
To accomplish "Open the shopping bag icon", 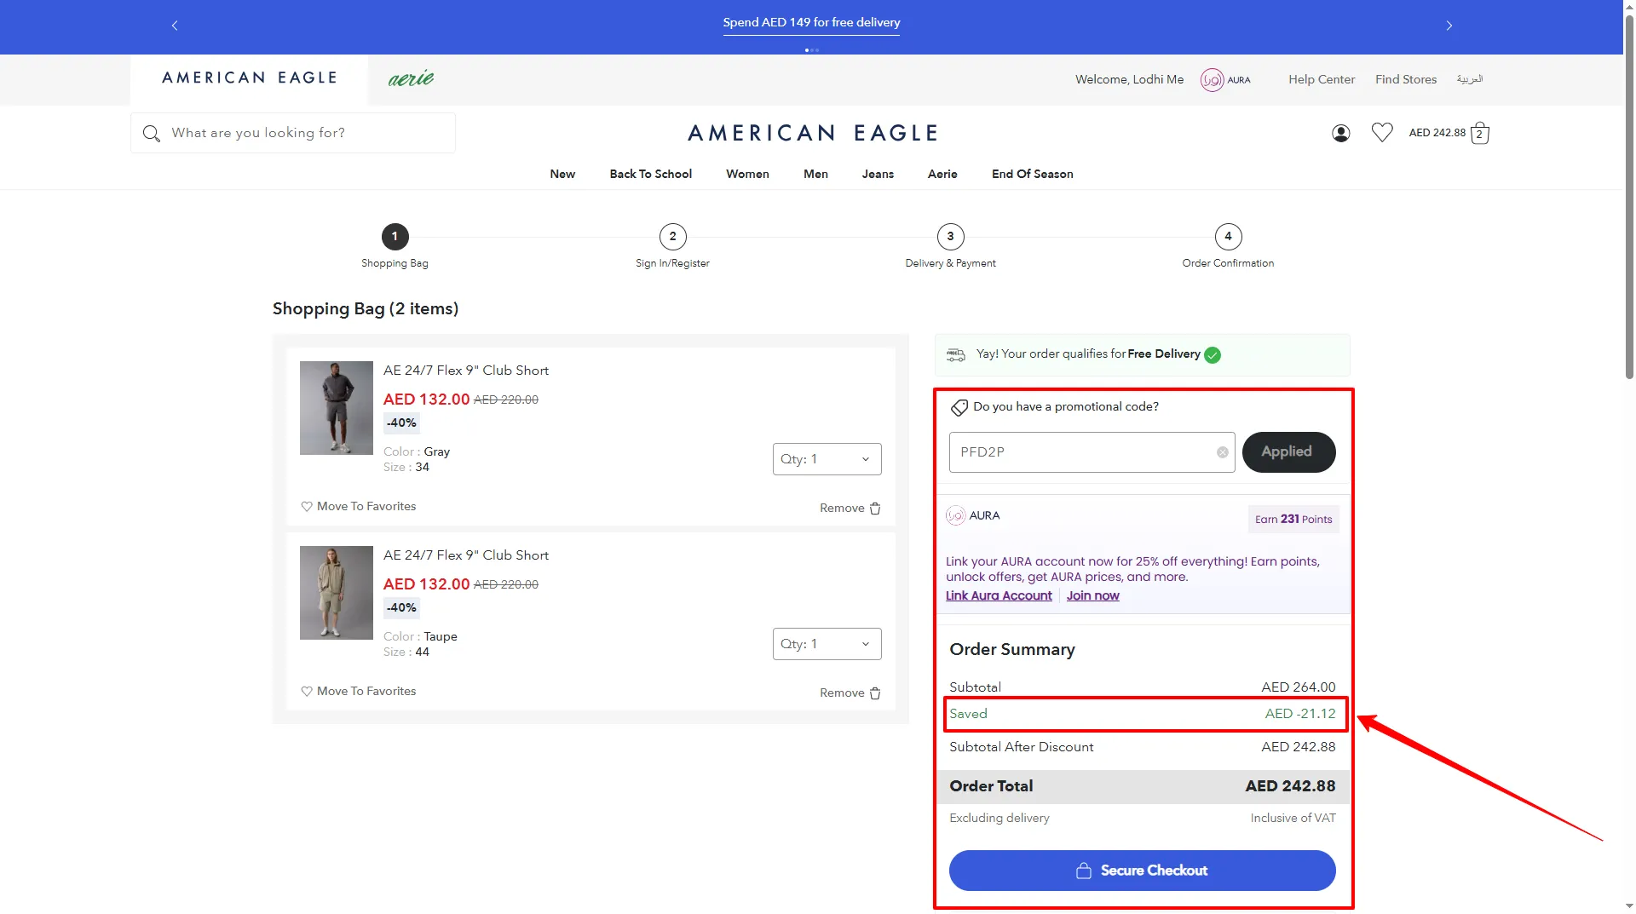I will (1480, 133).
